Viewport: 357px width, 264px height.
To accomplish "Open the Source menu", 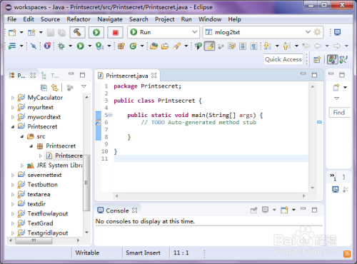I will pyautogui.click(x=50, y=19).
